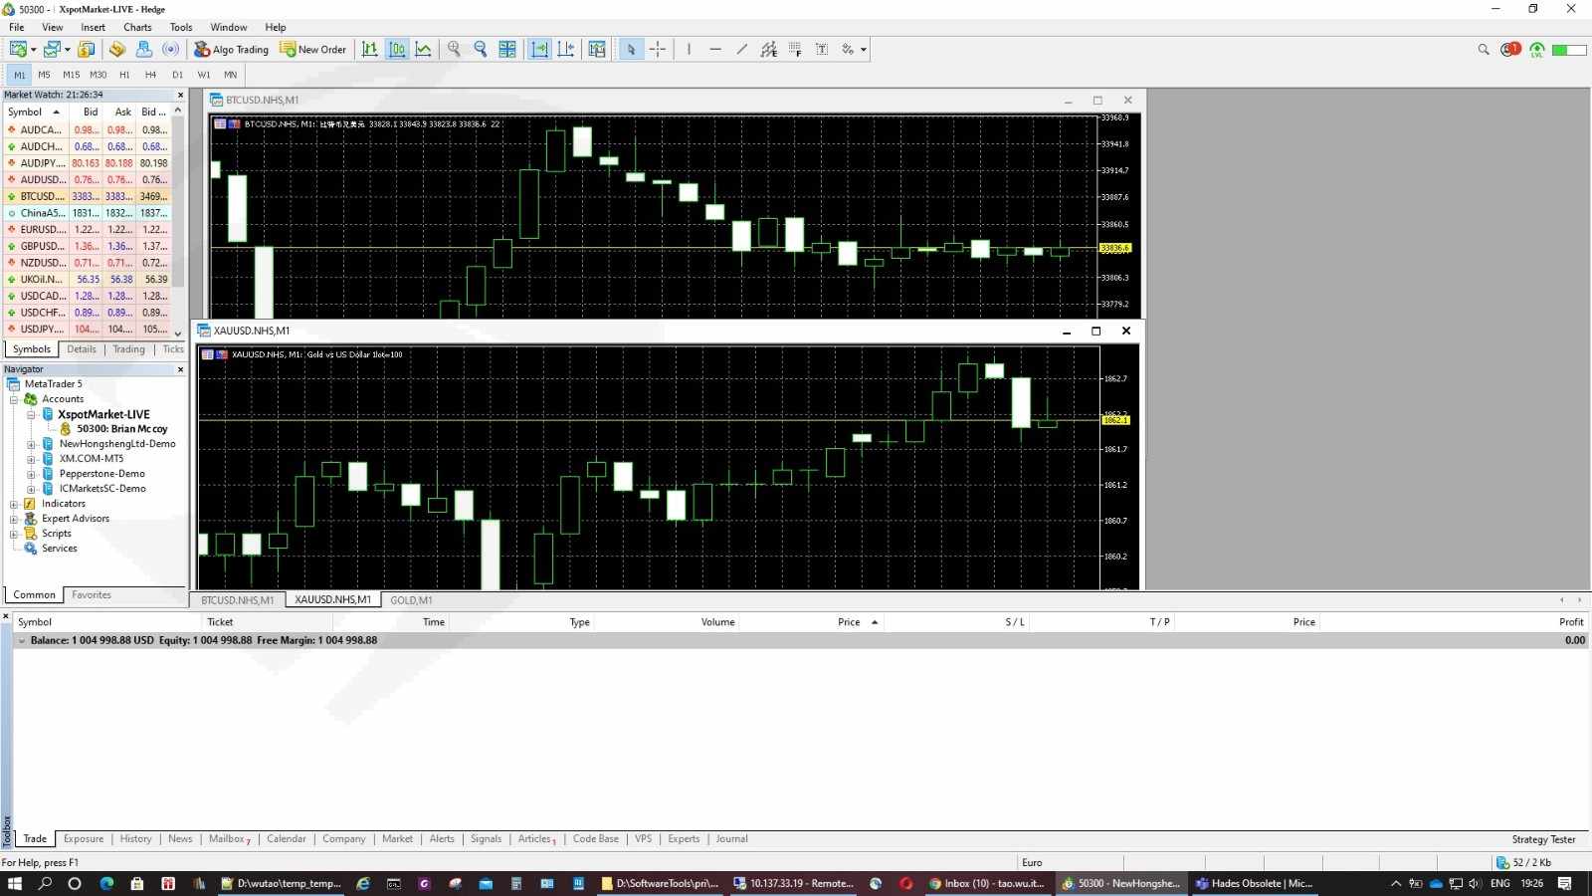The height and width of the screenshot is (896, 1592).
Task: Select the horizontal line tool
Action: click(x=715, y=49)
